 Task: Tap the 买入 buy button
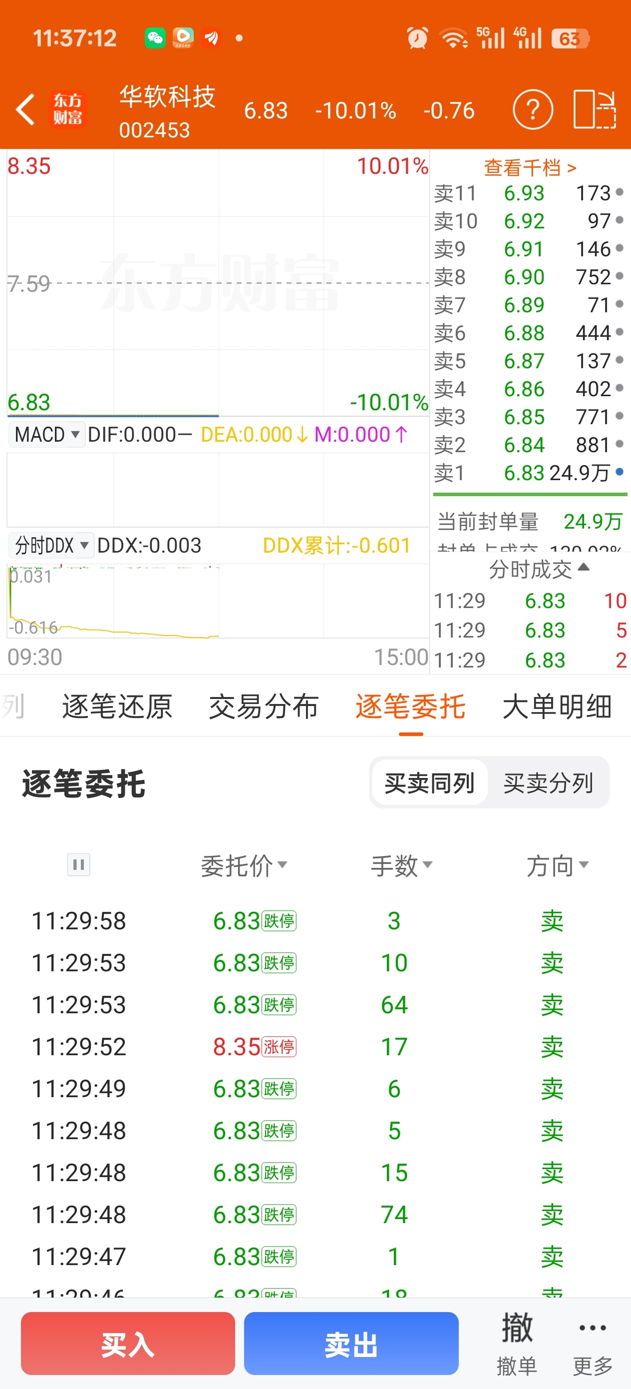point(128,1343)
